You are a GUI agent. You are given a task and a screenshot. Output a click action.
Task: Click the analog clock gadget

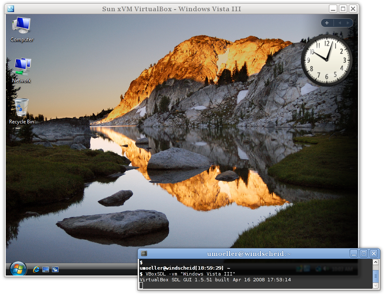click(326, 60)
